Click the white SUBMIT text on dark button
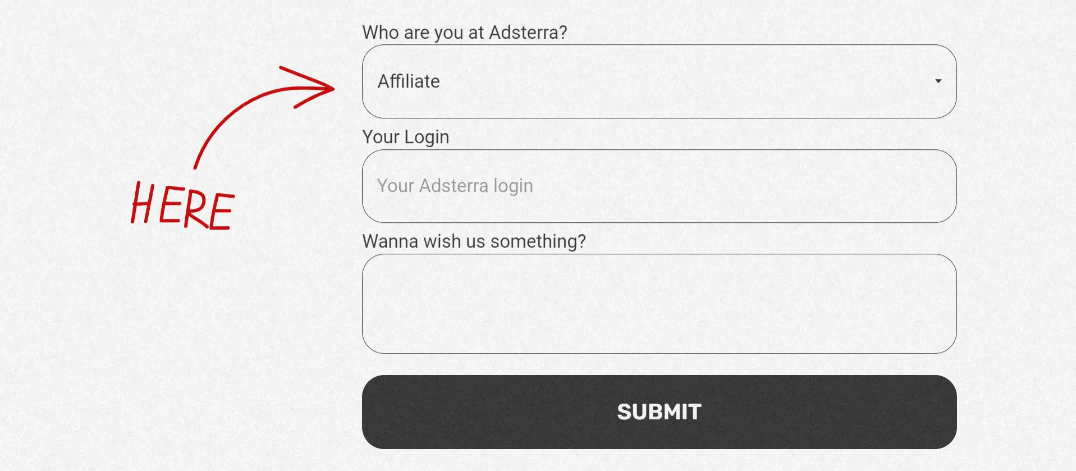This screenshot has height=471, width=1076. point(659,412)
